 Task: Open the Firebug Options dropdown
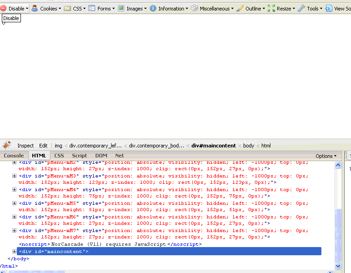click(326, 156)
